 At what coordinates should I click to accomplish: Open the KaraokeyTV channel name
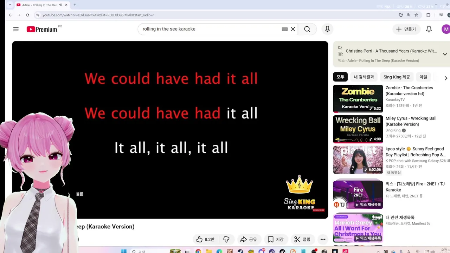coord(395,100)
